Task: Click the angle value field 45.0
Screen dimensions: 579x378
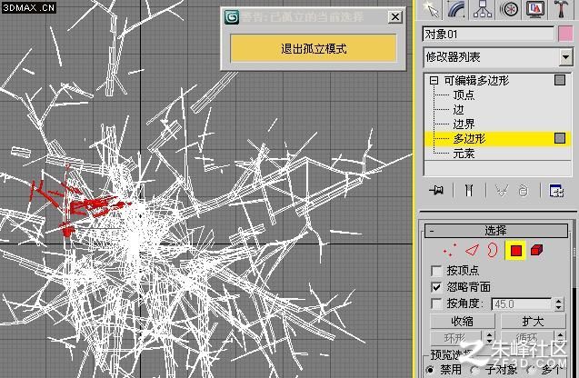Action: pyautogui.click(x=522, y=304)
